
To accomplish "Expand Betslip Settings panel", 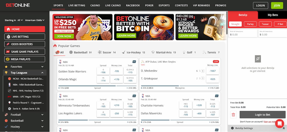I will click(x=284, y=128).
